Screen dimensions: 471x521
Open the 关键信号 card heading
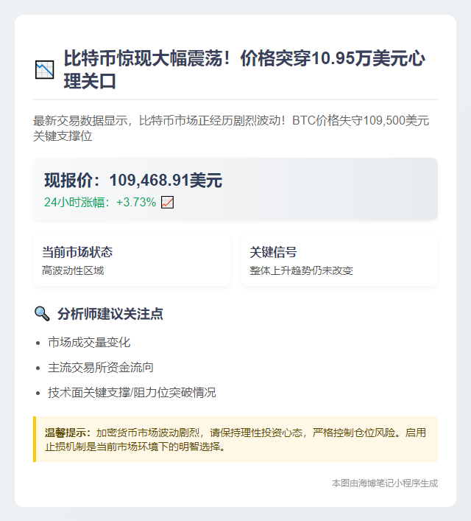[x=273, y=252]
